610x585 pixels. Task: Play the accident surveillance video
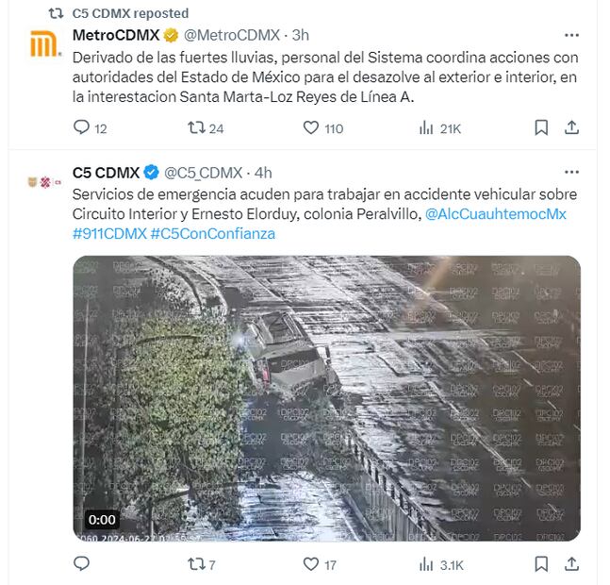click(327, 398)
